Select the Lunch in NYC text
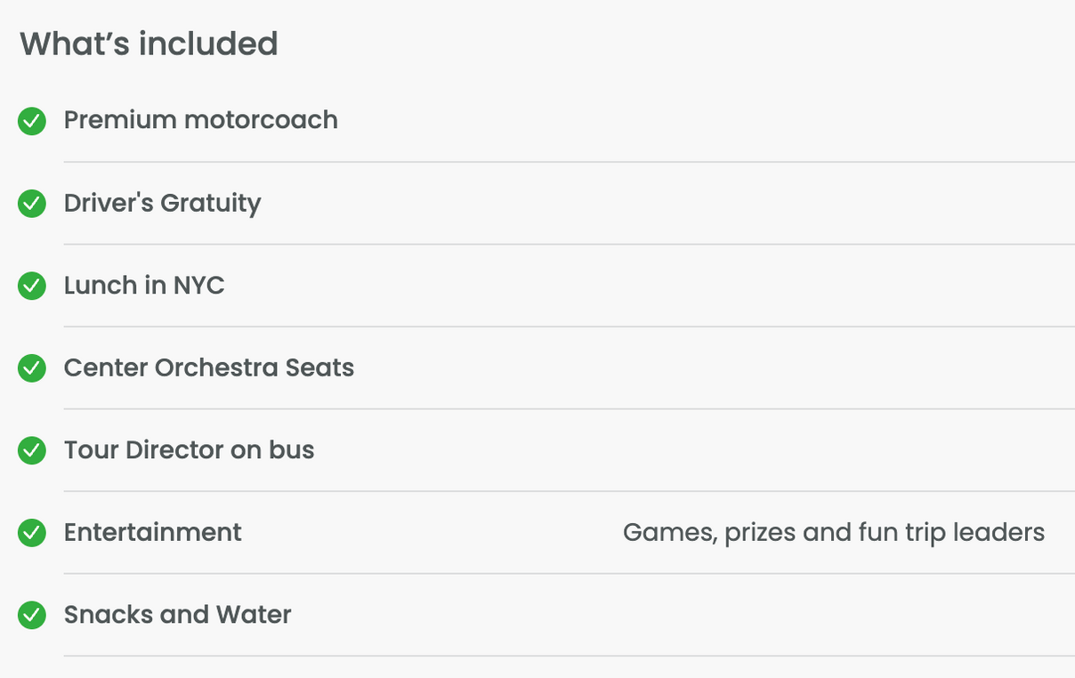This screenshot has width=1075, height=678. [144, 286]
